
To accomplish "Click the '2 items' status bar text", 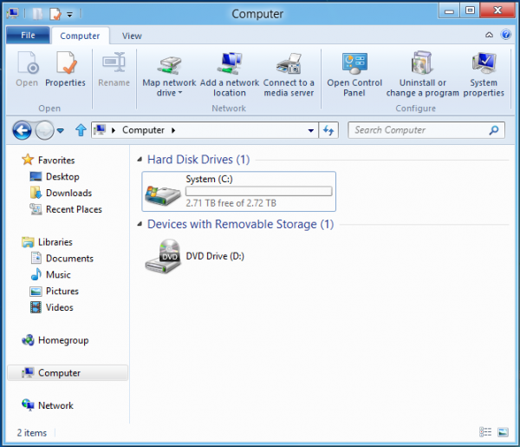I will point(32,433).
